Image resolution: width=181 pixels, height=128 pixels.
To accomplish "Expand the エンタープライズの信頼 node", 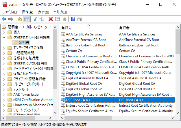I will (4, 48).
